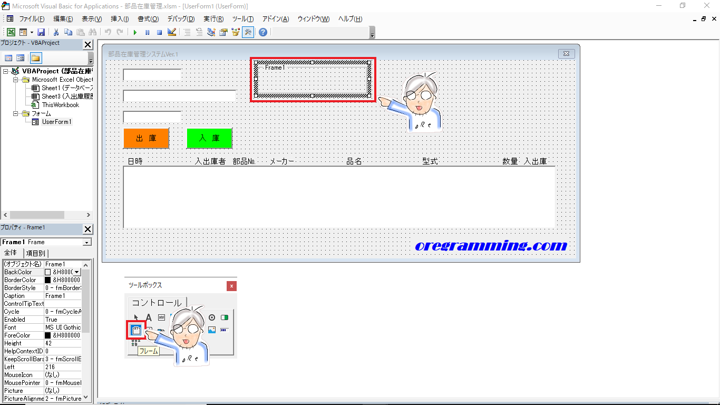Click the green 入庫 button on form
Viewport: 720px width, 405px height.
[209, 138]
